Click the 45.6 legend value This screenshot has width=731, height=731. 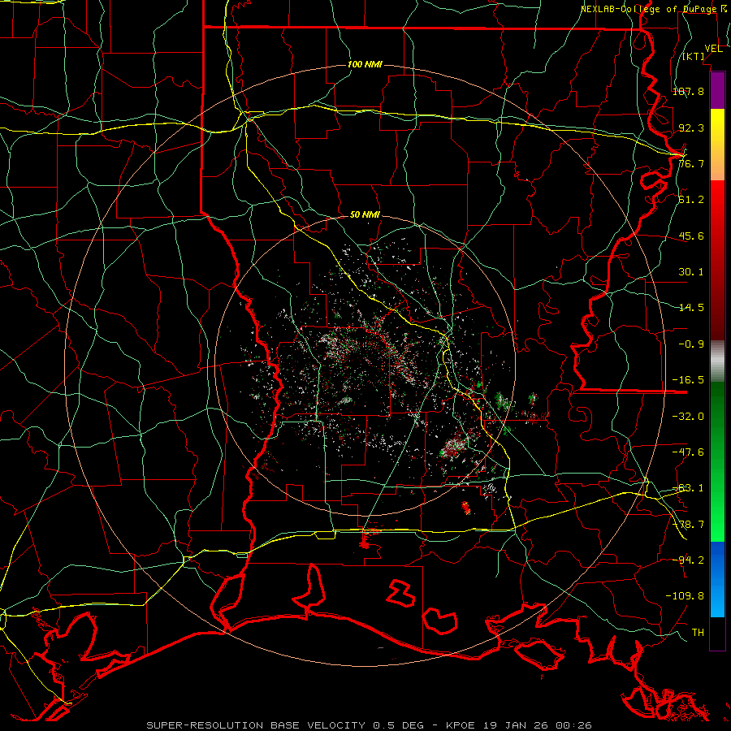point(691,236)
